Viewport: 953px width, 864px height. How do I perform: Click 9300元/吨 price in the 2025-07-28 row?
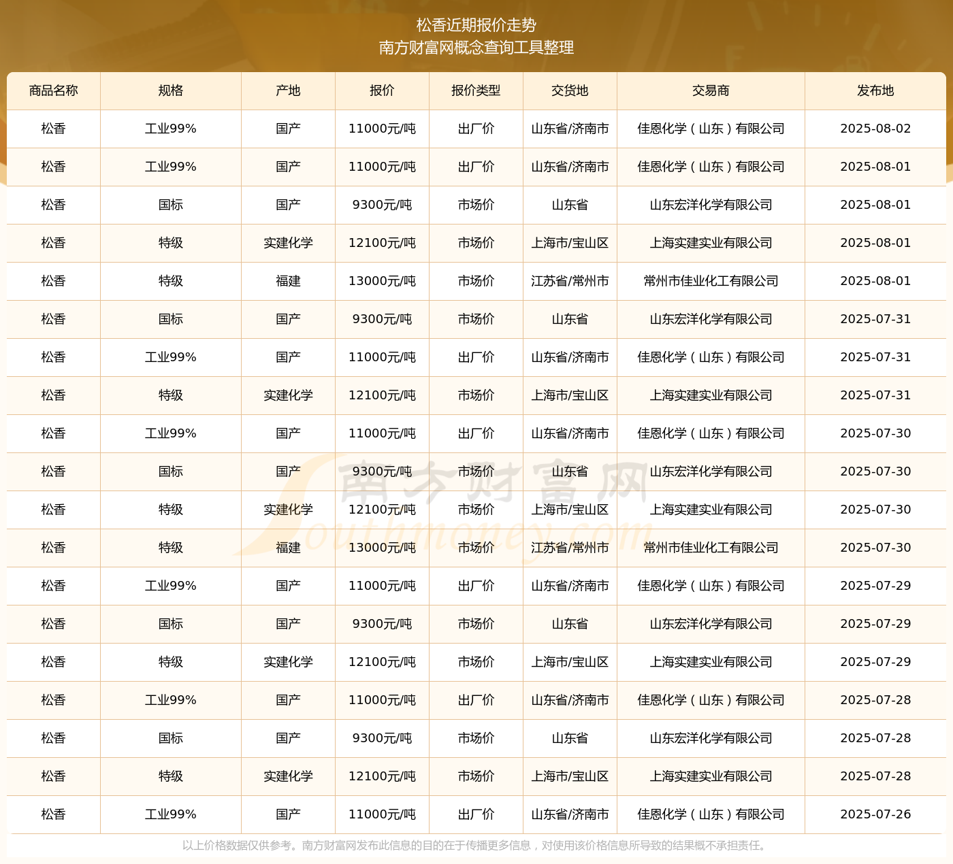382,738
